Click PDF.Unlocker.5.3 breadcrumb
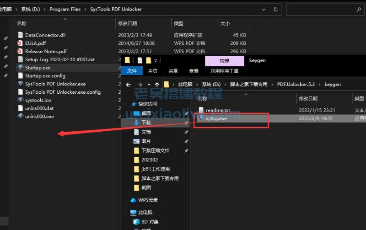Image resolution: width=366 pixels, height=230 pixels. [296, 85]
